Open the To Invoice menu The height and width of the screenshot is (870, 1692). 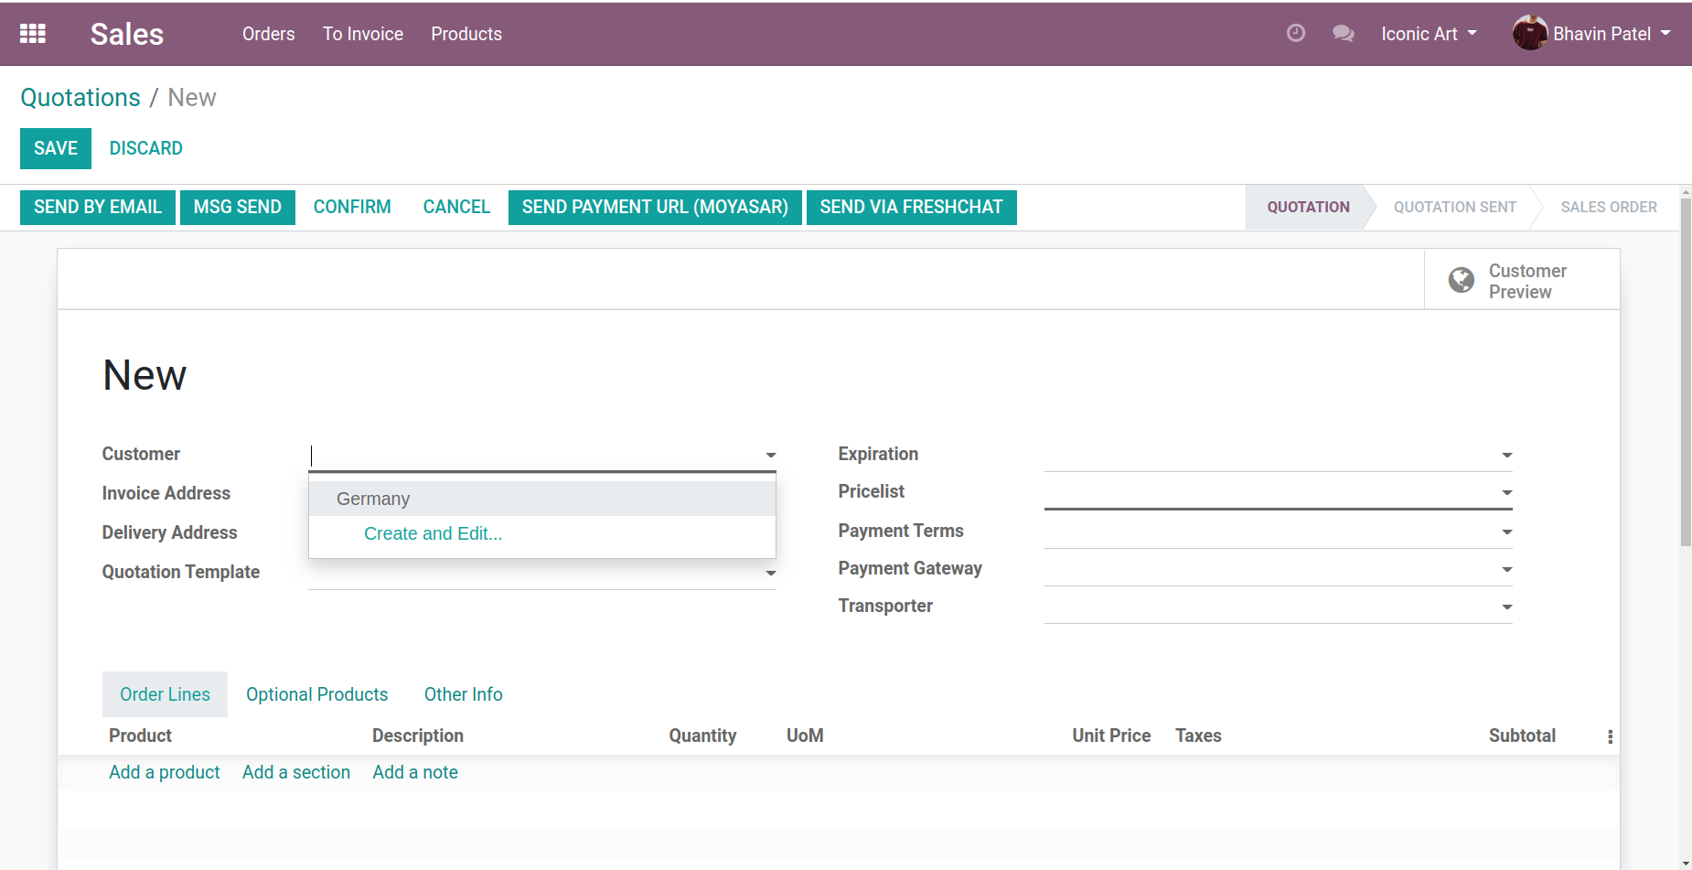click(x=363, y=34)
